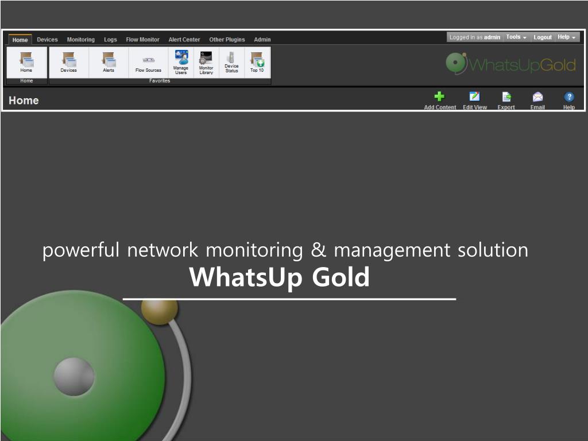Expand the Tools dropdown menu
588x441 pixels.
[516, 37]
